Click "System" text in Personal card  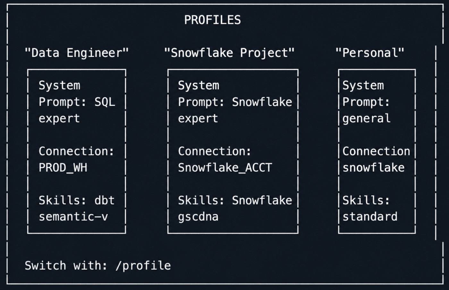(x=363, y=86)
